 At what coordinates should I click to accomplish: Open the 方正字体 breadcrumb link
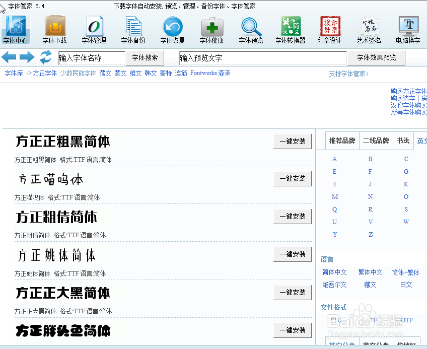(x=45, y=74)
